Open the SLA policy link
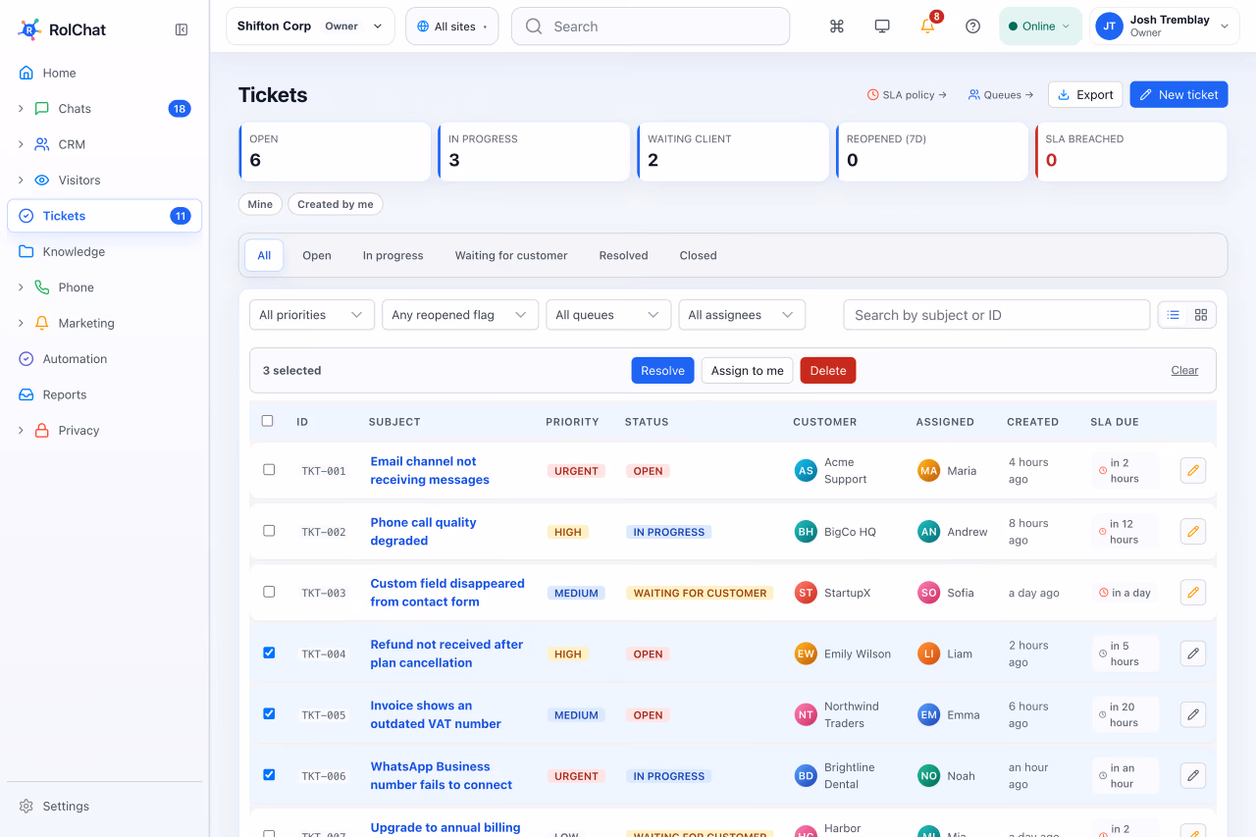The image size is (1256, 837). pyautogui.click(x=907, y=95)
